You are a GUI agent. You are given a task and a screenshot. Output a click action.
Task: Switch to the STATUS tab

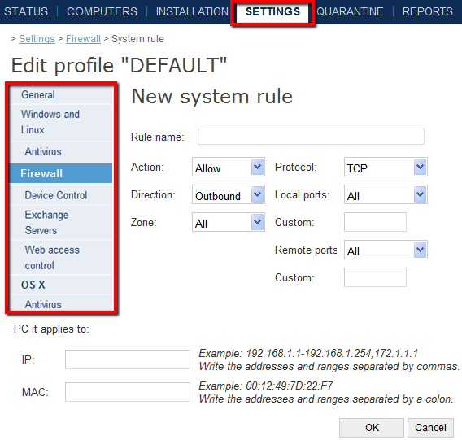[x=26, y=11]
